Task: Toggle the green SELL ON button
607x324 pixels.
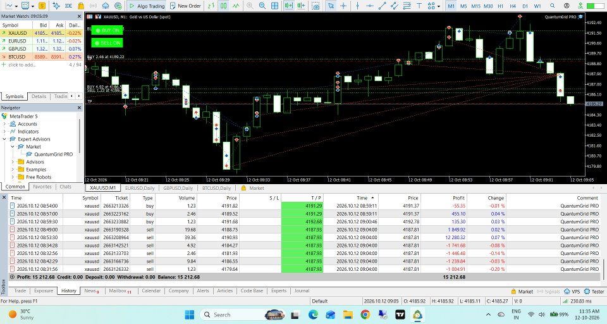Action: [x=107, y=42]
